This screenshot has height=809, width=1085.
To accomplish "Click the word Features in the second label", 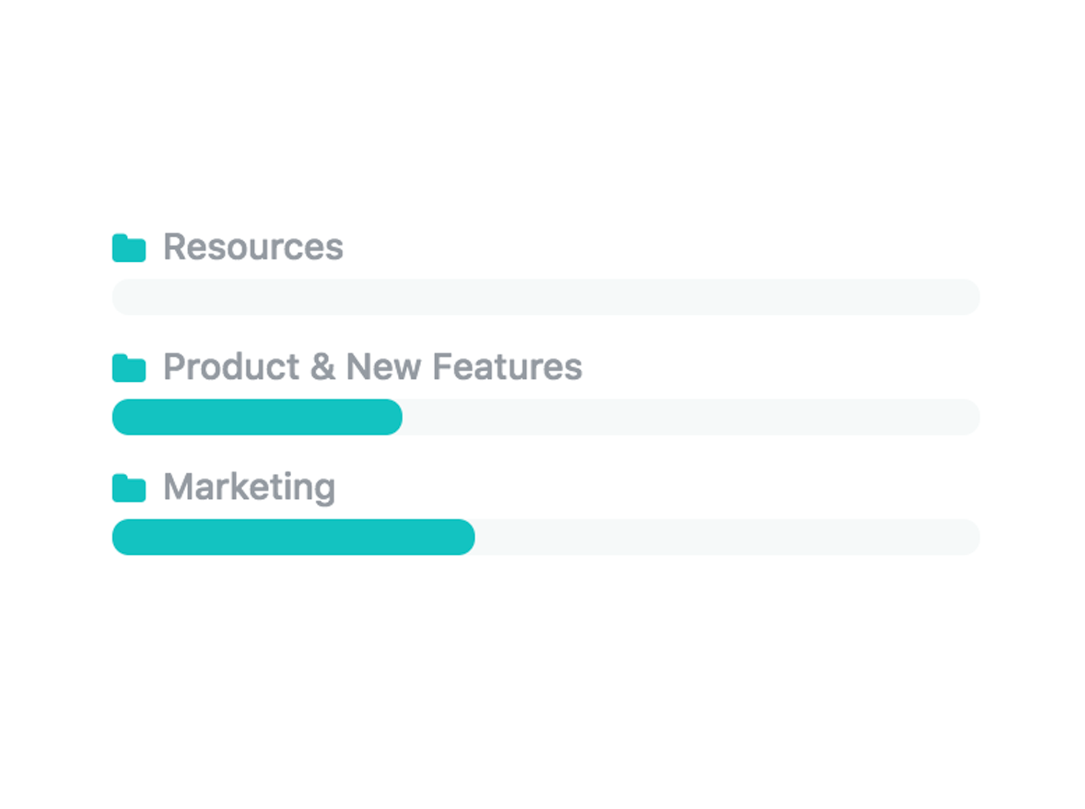I will [507, 367].
